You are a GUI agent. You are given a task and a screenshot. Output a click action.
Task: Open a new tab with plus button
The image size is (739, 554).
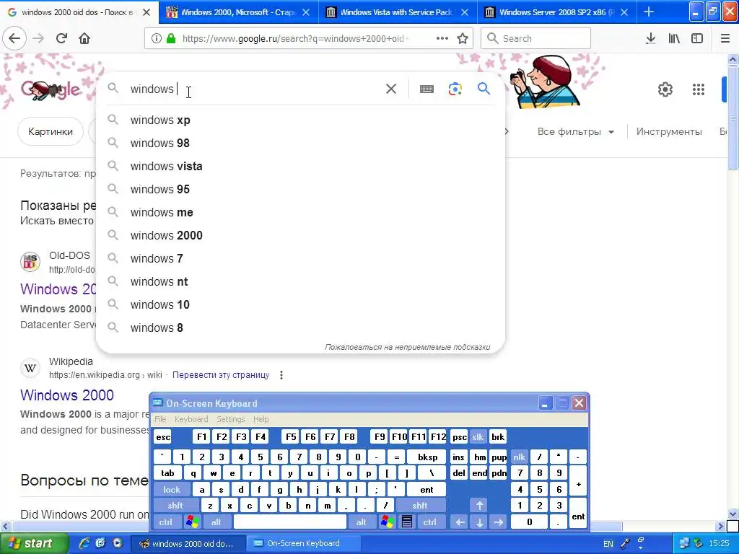coord(649,12)
